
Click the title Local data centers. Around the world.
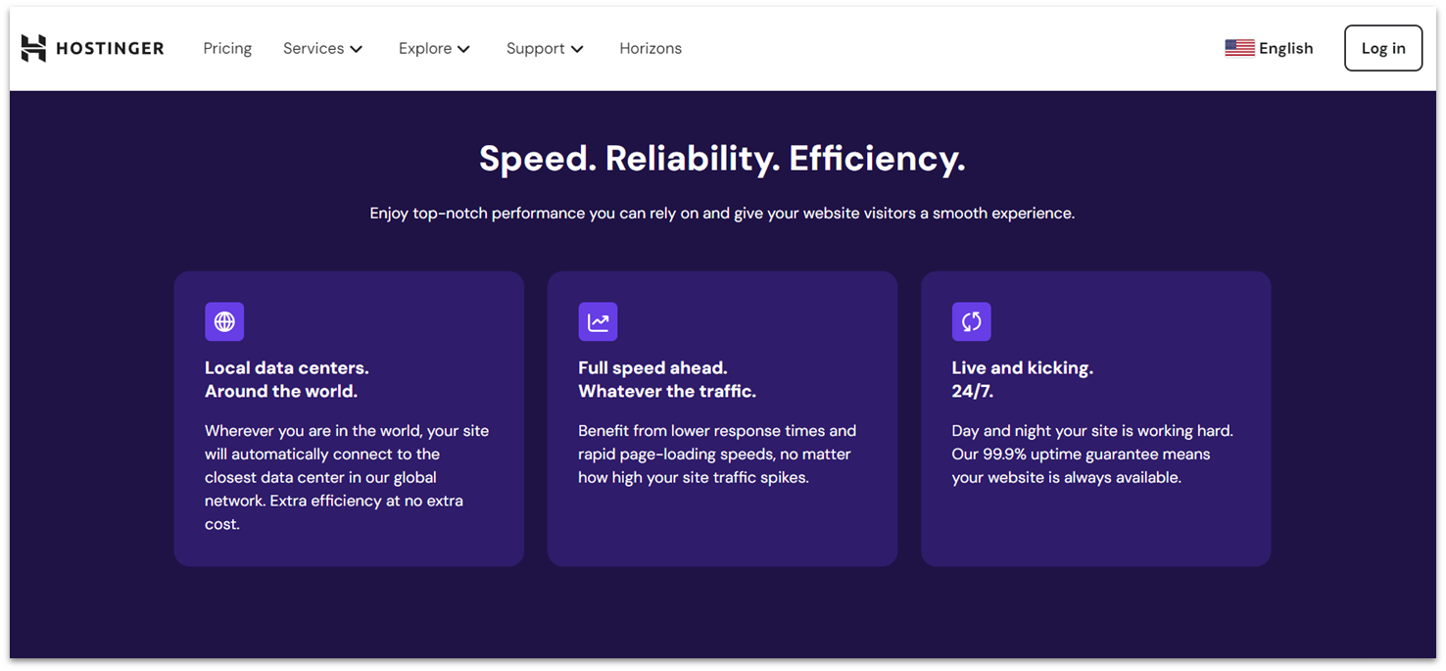click(x=287, y=379)
